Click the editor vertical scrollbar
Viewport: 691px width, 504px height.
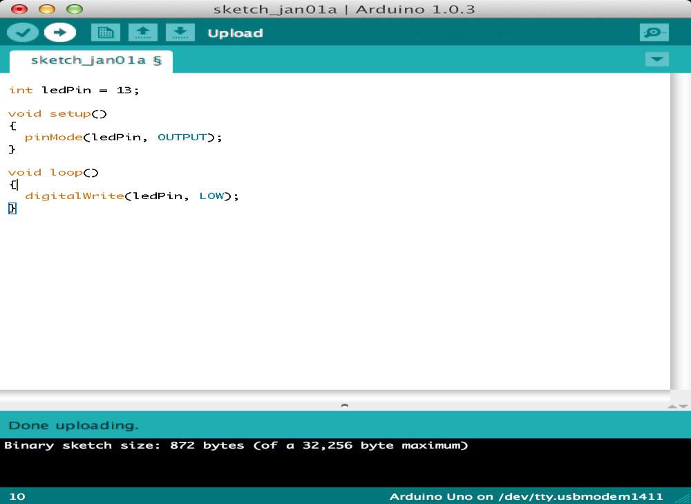coord(681,231)
